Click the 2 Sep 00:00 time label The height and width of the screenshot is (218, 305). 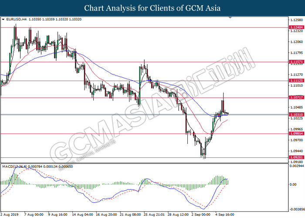point(201,215)
